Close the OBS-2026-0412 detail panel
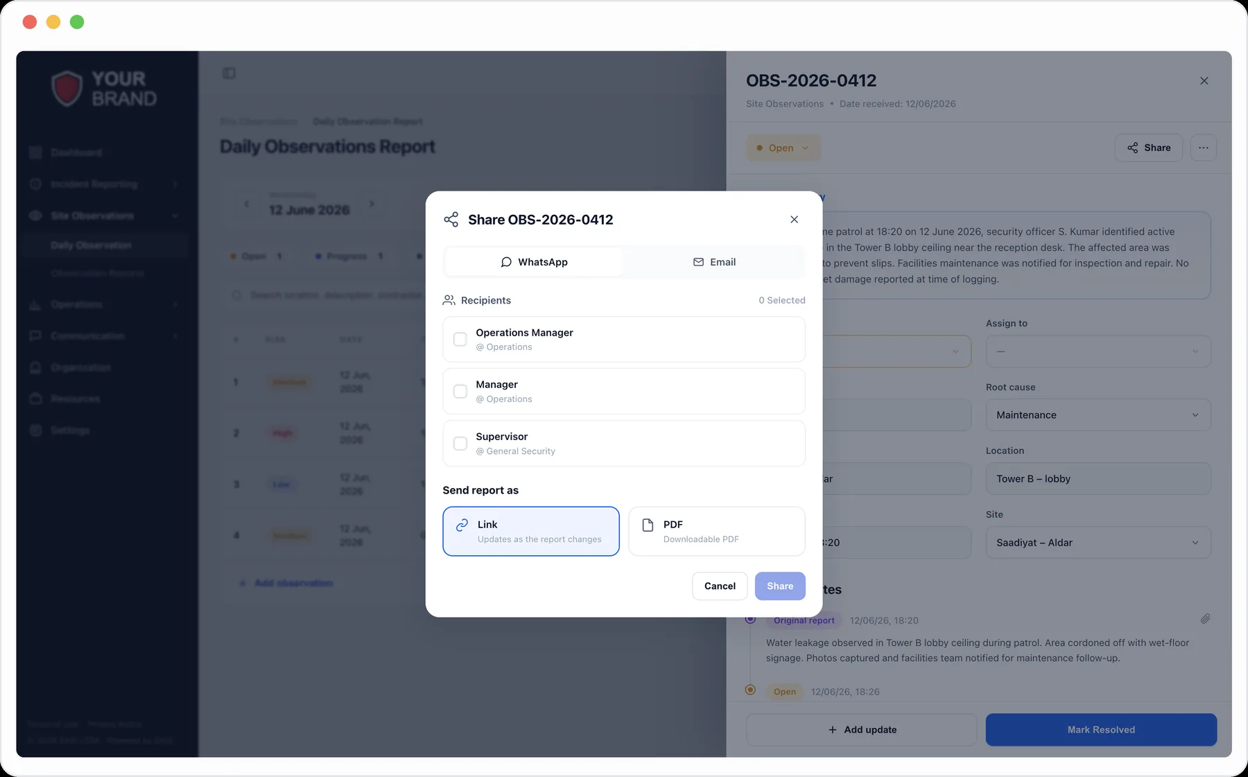This screenshot has height=777, width=1248. point(1204,81)
